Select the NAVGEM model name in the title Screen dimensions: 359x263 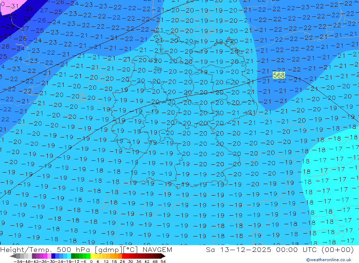click(157, 250)
